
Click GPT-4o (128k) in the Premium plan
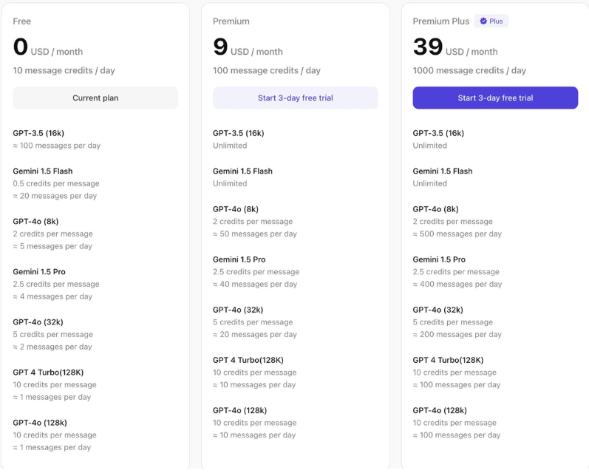[x=239, y=410]
